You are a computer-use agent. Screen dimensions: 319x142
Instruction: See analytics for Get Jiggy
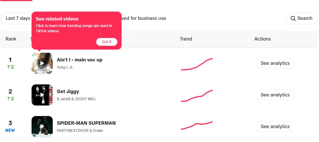coord(275,95)
